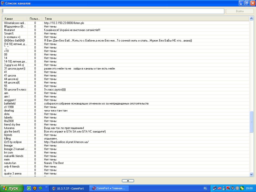Viewport: 256px width, 192px height.
Task: Click the ATI tray icon
Action: (219, 188)
